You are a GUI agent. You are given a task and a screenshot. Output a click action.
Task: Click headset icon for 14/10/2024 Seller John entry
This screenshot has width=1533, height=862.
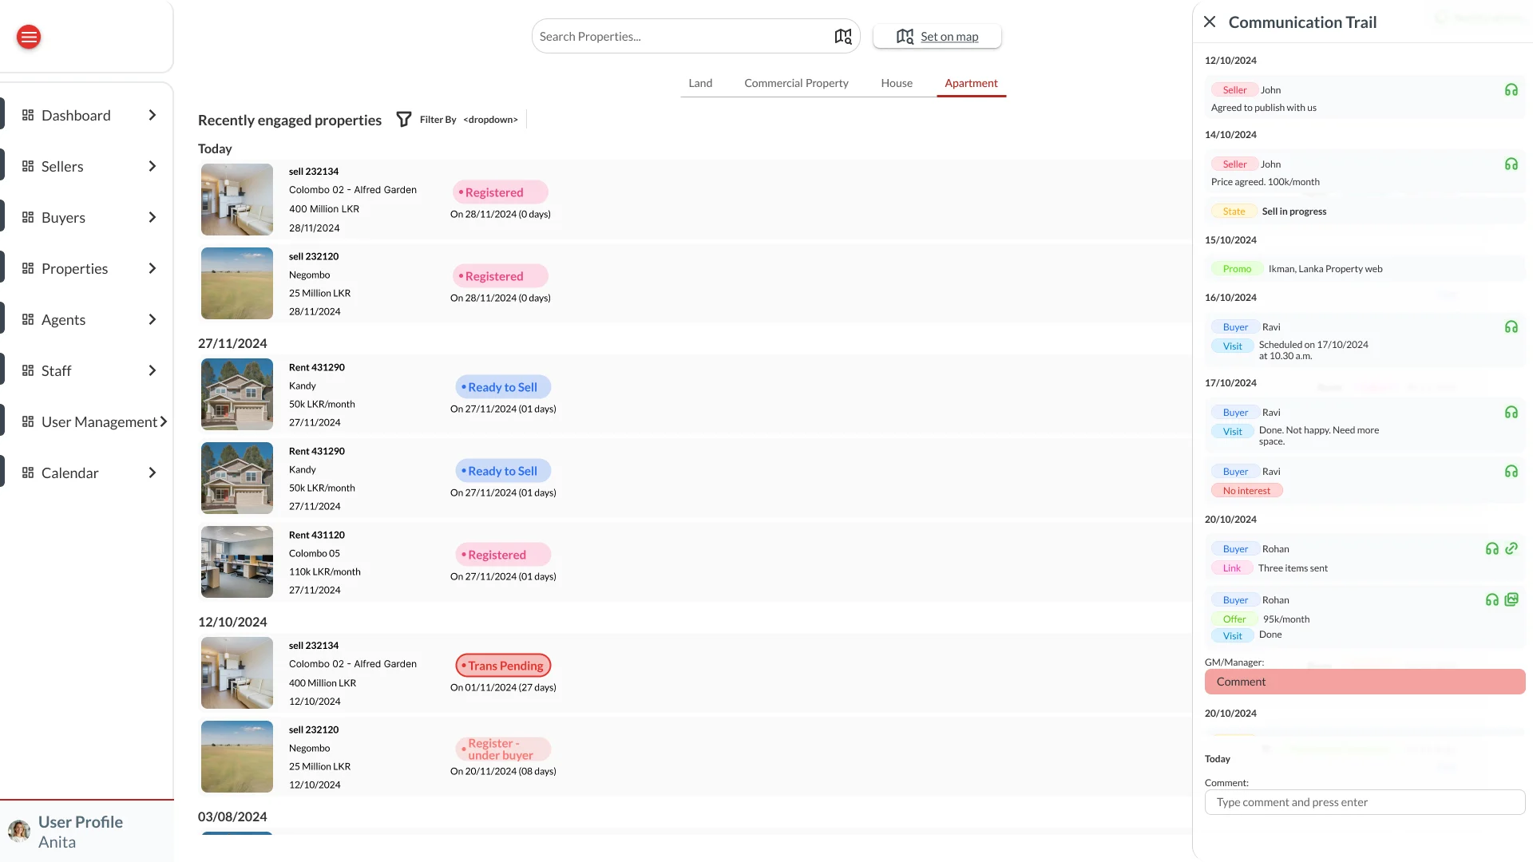click(x=1511, y=164)
